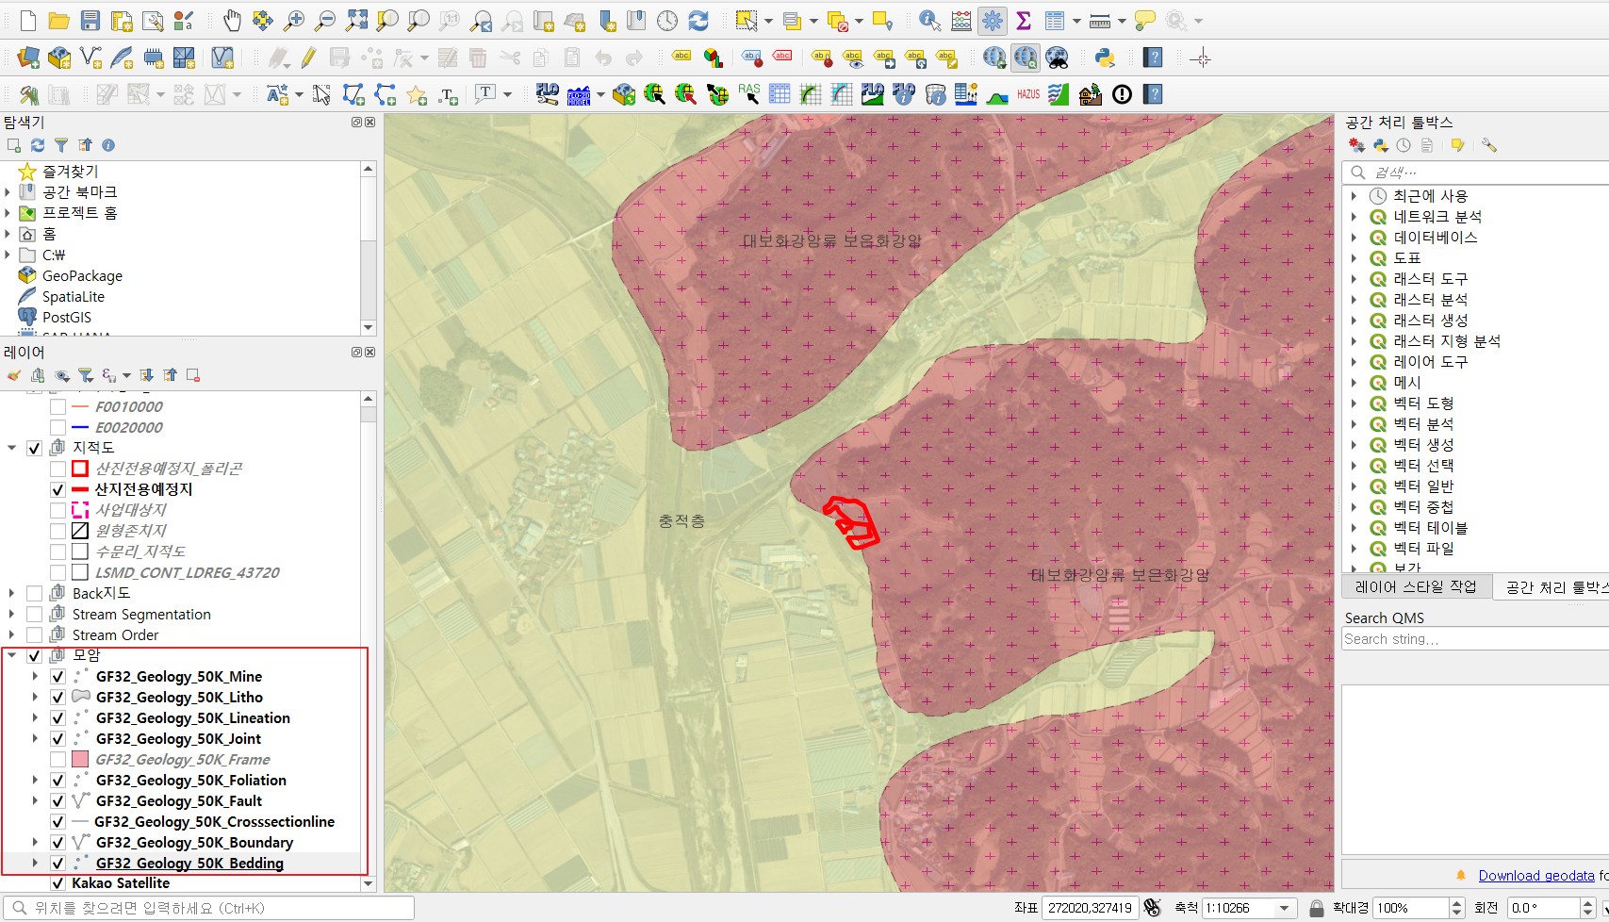Expand the 벡터 도형 toolbox category

coord(1355,403)
